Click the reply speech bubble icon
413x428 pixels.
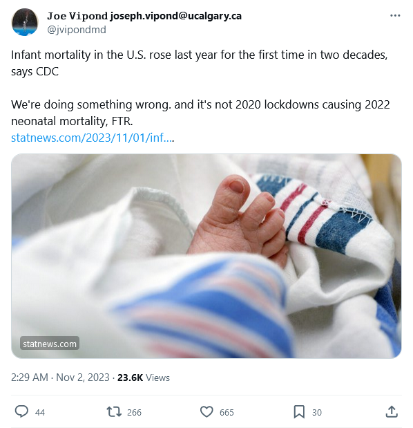pos(21,411)
